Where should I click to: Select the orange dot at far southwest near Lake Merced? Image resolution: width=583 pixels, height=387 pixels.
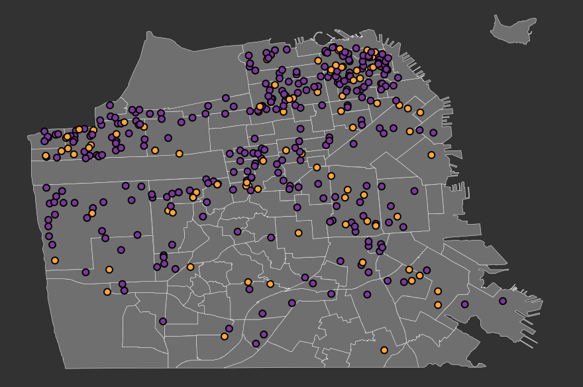[107, 292]
